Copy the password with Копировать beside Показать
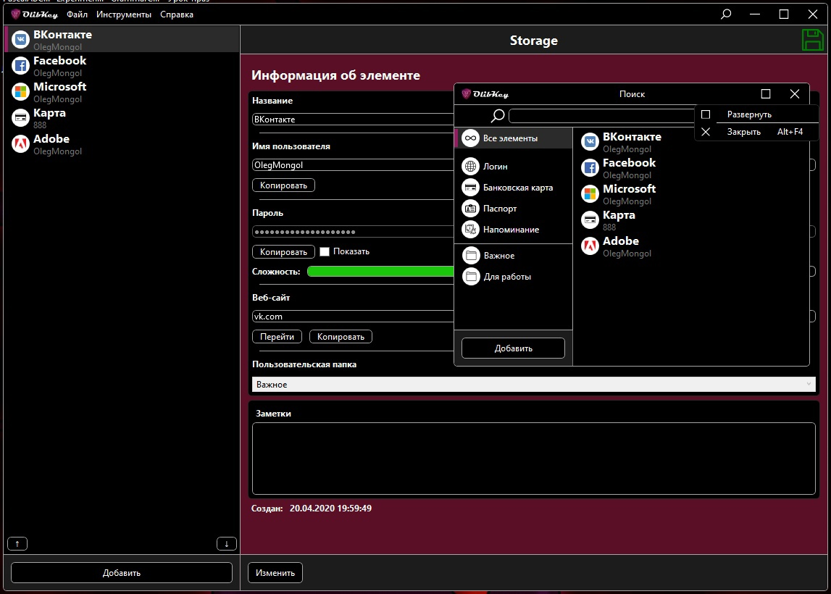831x594 pixels. pyautogui.click(x=283, y=251)
